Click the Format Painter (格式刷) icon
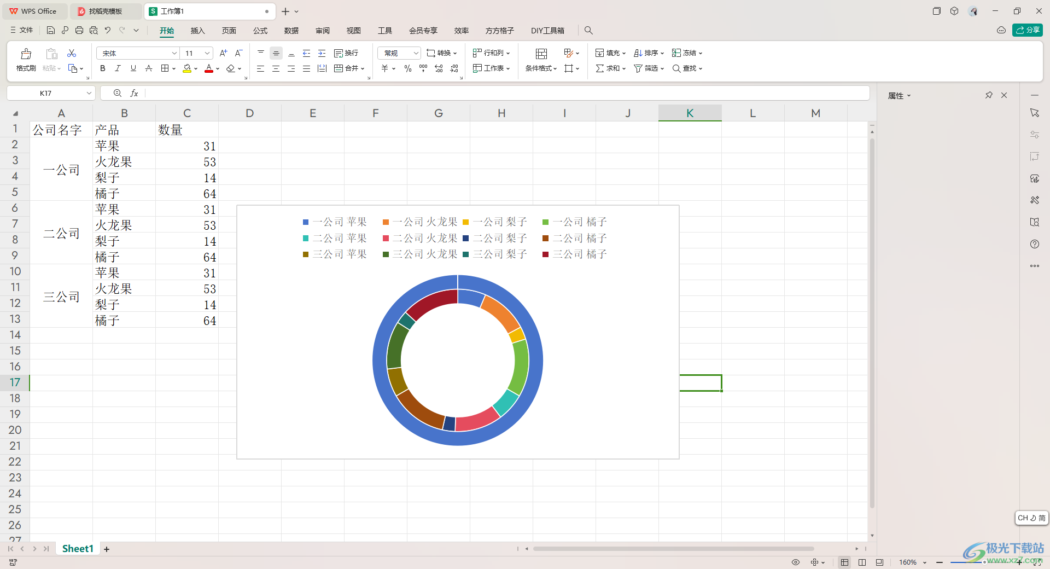Image resolution: width=1050 pixels, height=569 pixels. (26, 54)
